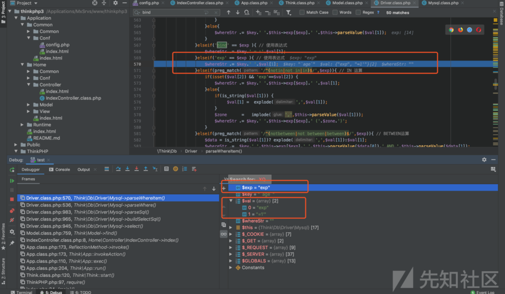Collapse the Controller folder
505x294 pixels.
coord(29,85)
